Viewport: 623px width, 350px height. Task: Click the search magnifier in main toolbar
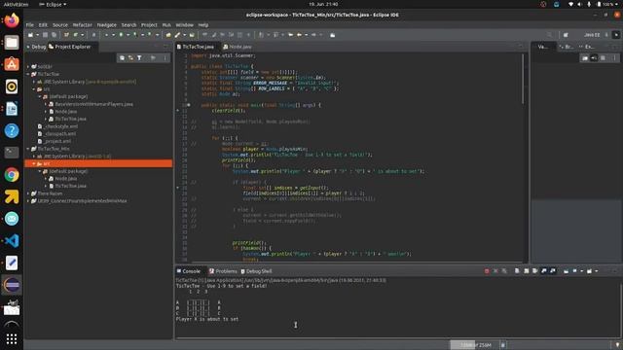click(549, 35)
